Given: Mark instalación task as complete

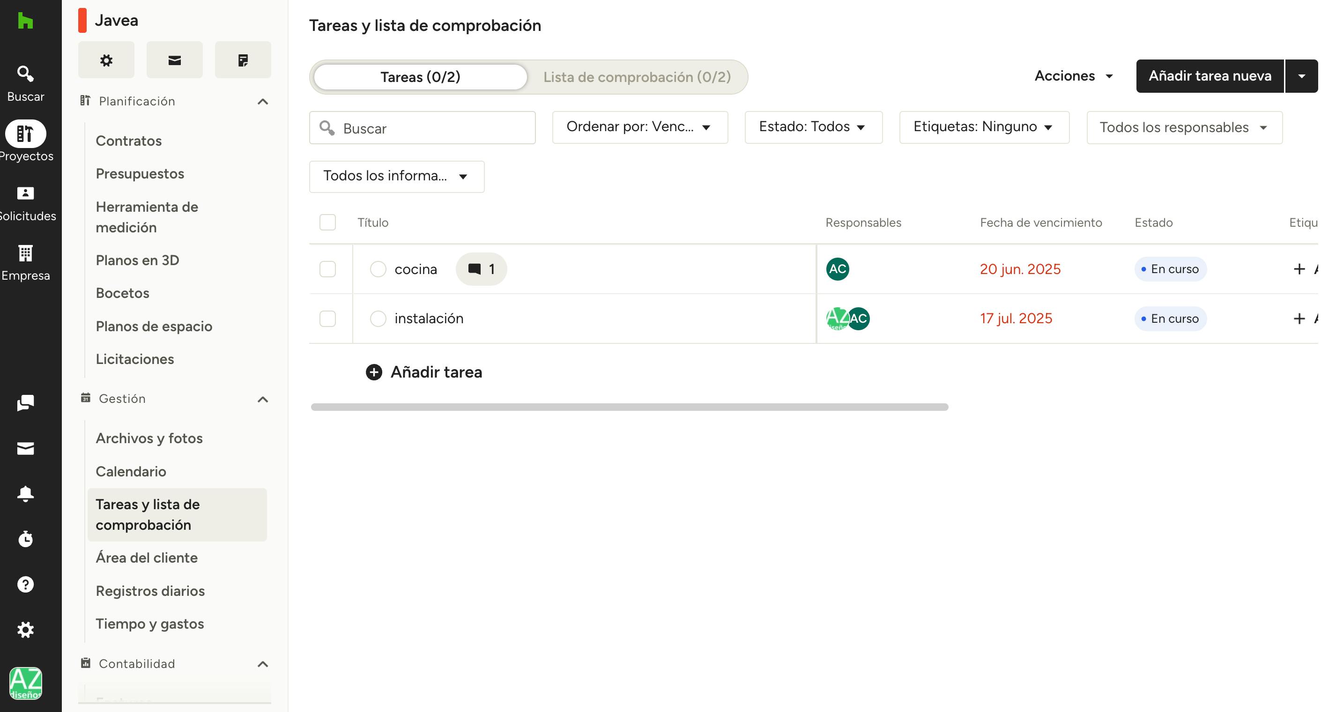Looking at the screenshot, I should coord(378,319).
